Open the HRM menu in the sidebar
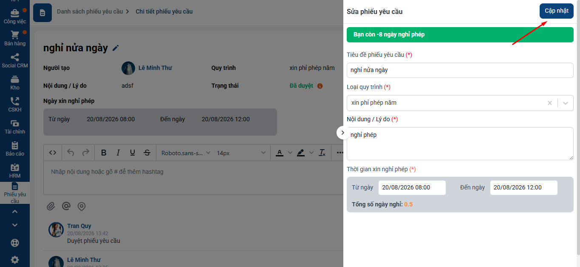 [15, 171]
